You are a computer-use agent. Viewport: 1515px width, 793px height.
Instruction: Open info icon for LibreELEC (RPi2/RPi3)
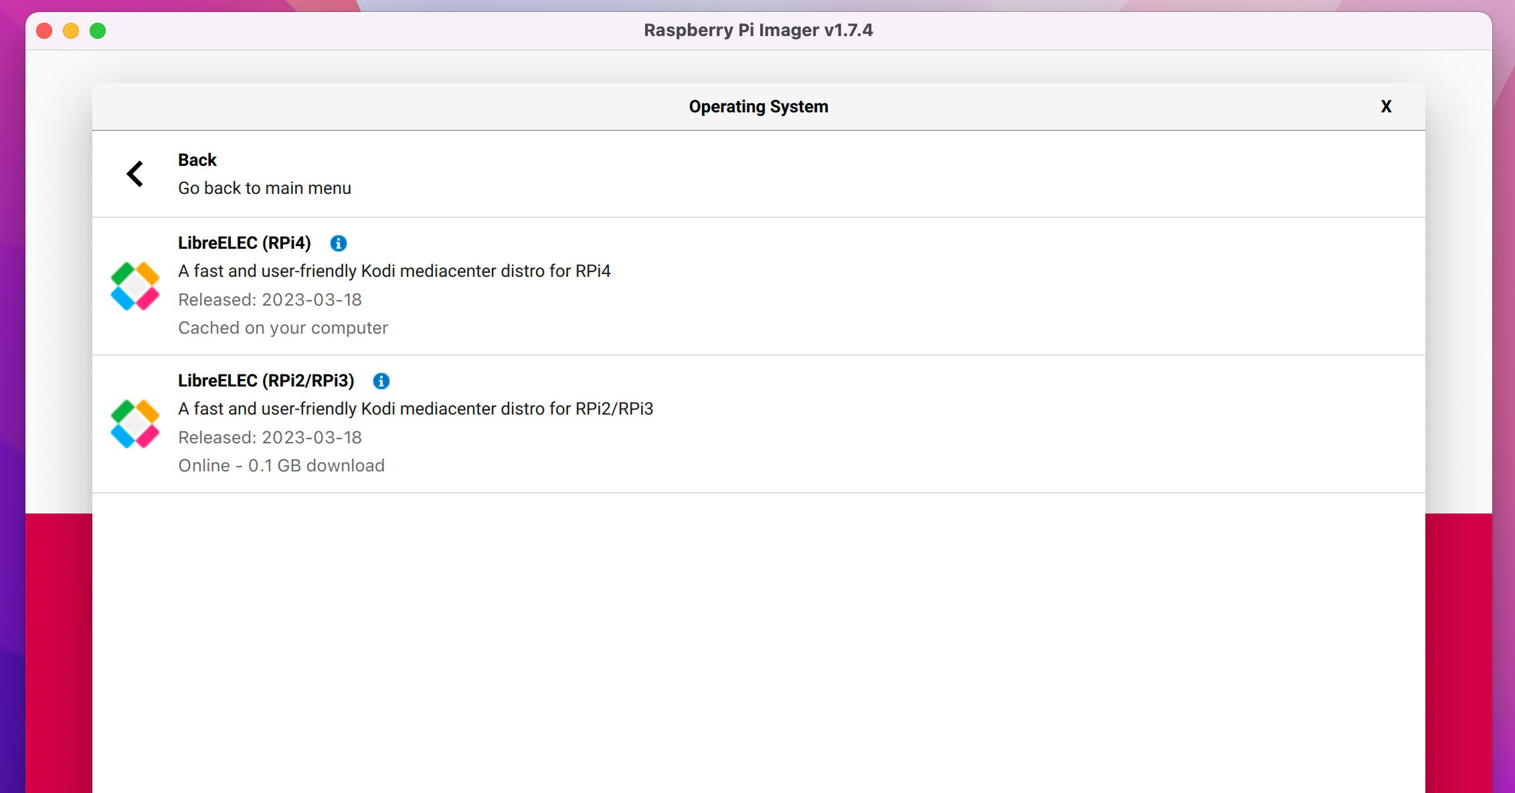tap(381, 381)
